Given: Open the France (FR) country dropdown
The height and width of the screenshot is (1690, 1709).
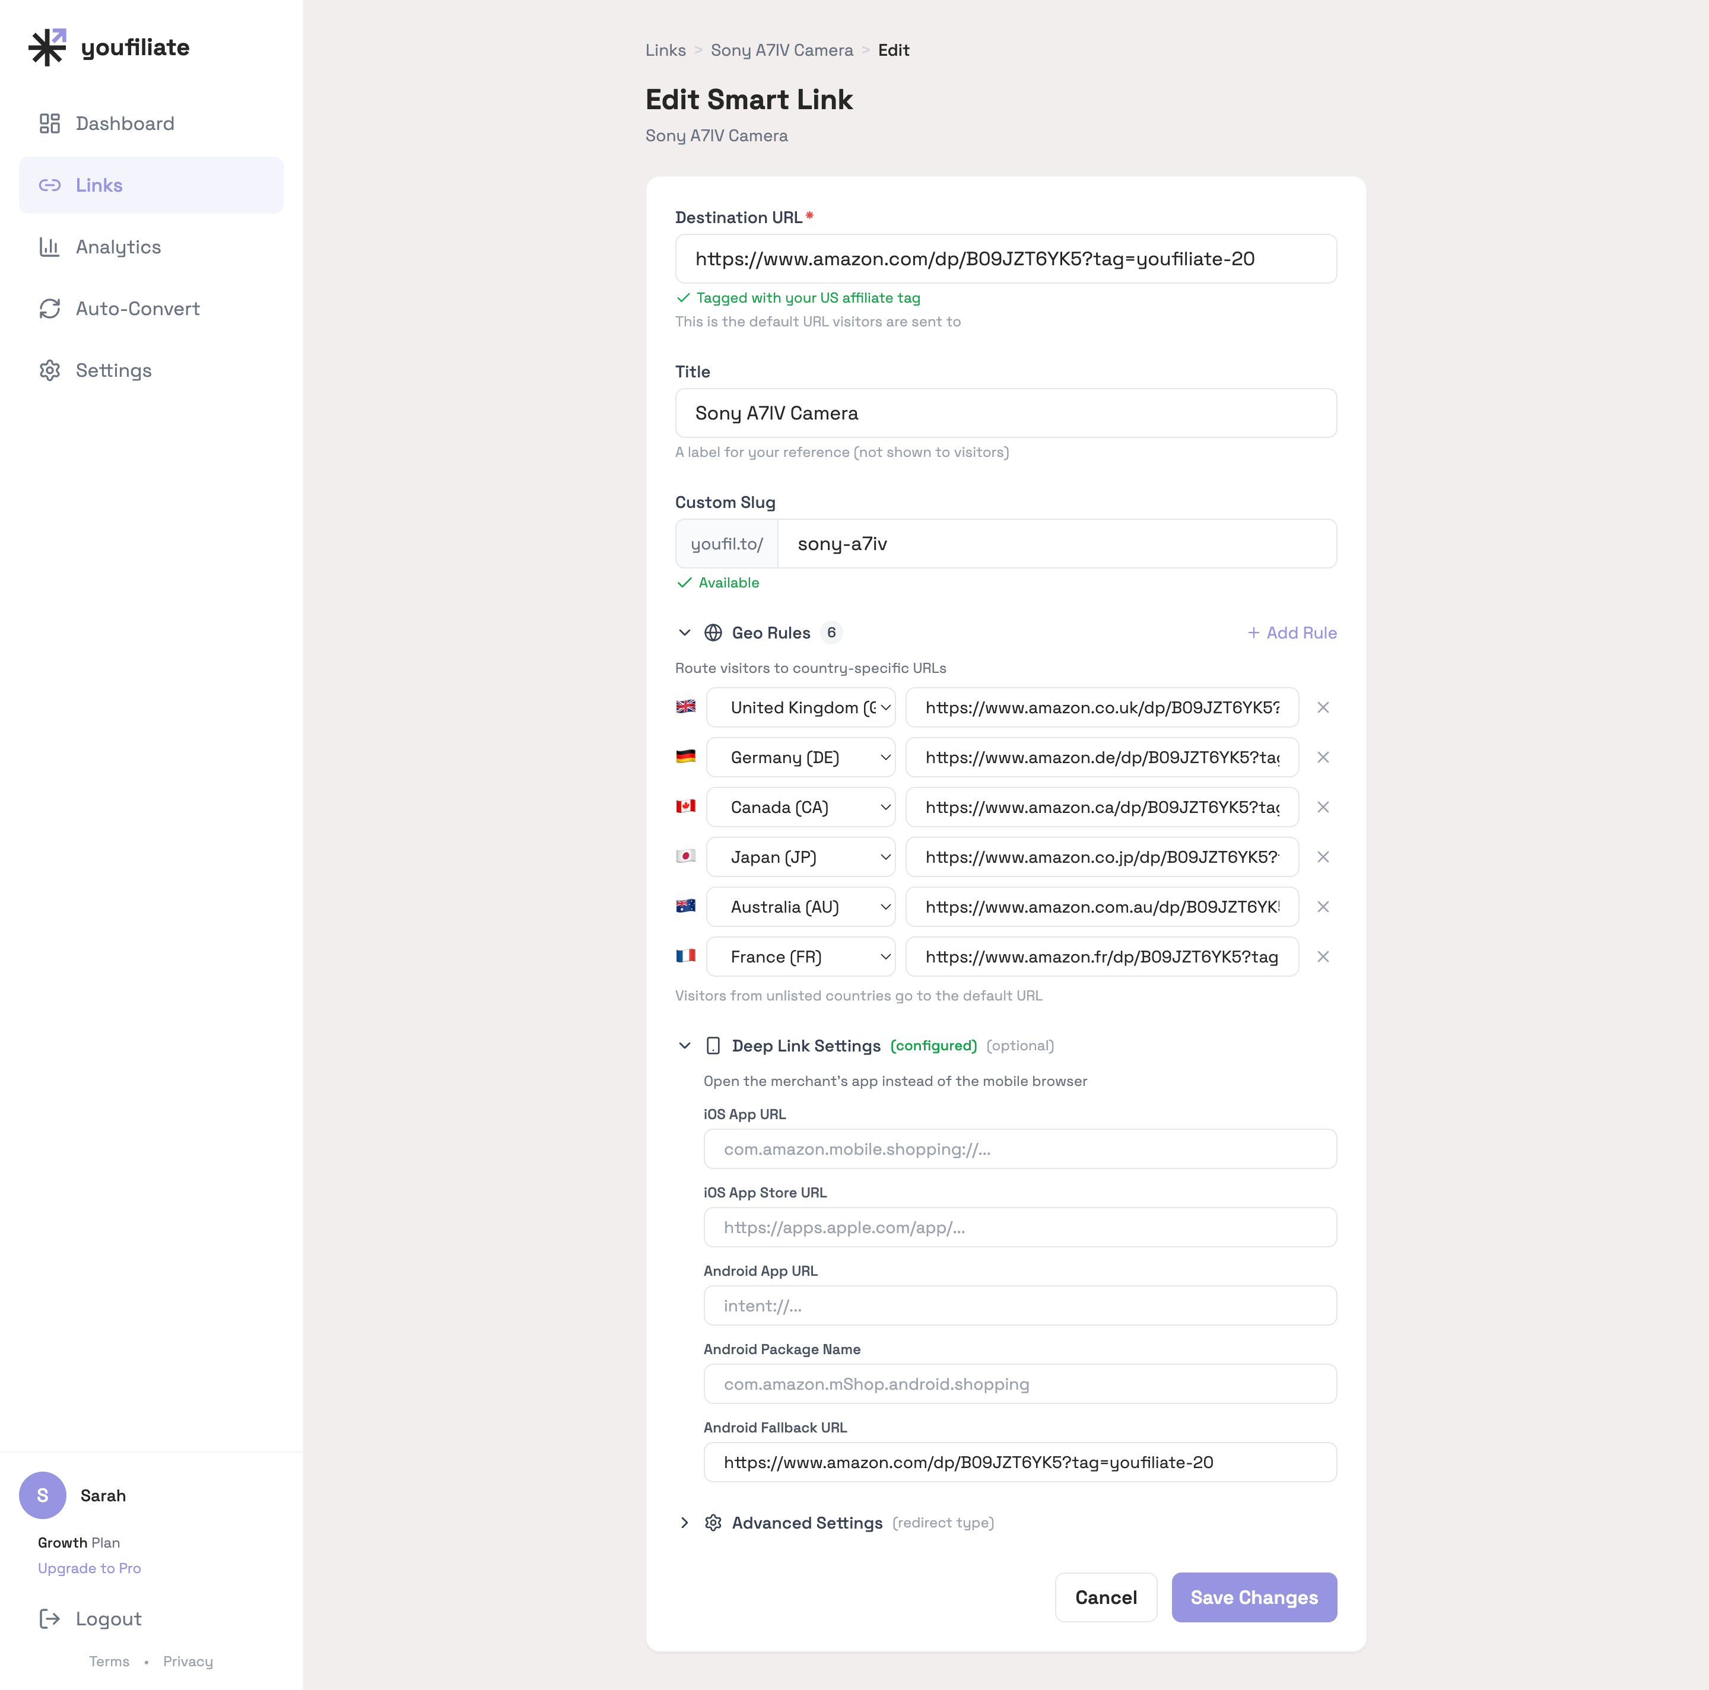Looking at the screenshot, I should point(801,957).
